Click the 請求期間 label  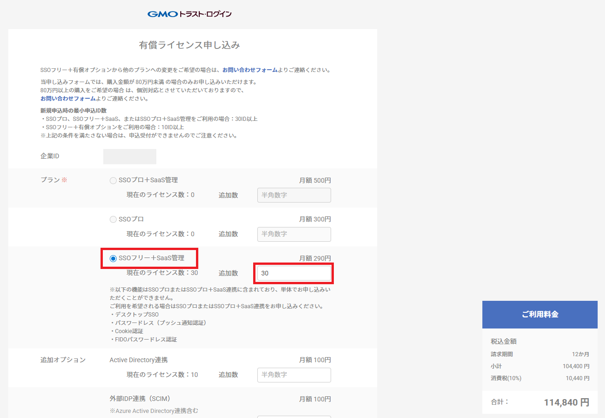point(502,354)
